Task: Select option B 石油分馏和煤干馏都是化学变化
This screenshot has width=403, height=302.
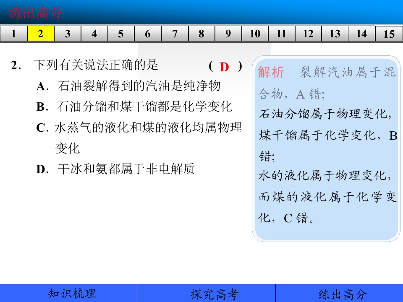Action: (x=134, y=107)
